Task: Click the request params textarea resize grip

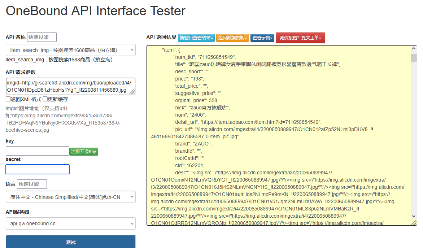Action: pos(132,91)
